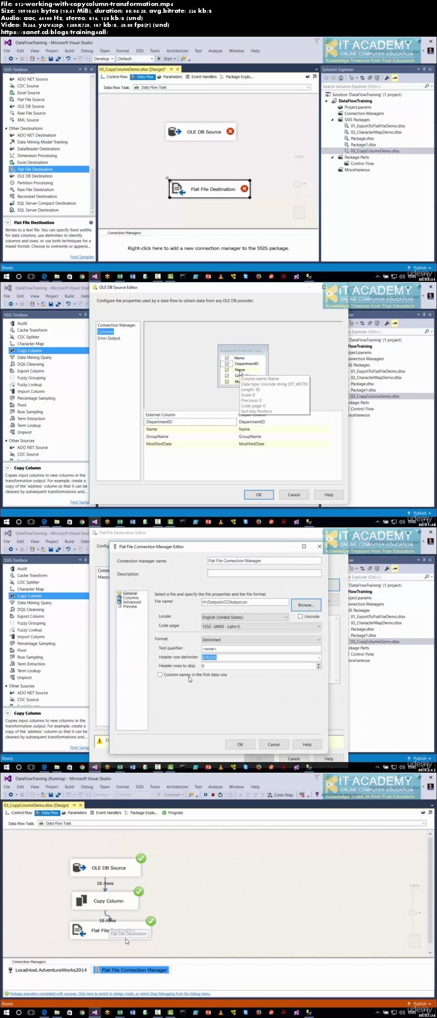Click Continue in the debug toolbar

click(x=171, y=795)
